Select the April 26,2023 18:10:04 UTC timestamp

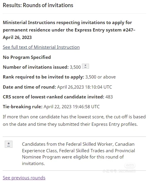pyautogui.click(x=85, y=87)
